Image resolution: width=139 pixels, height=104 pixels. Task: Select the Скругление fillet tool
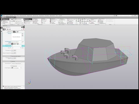[x=27, y=23]
